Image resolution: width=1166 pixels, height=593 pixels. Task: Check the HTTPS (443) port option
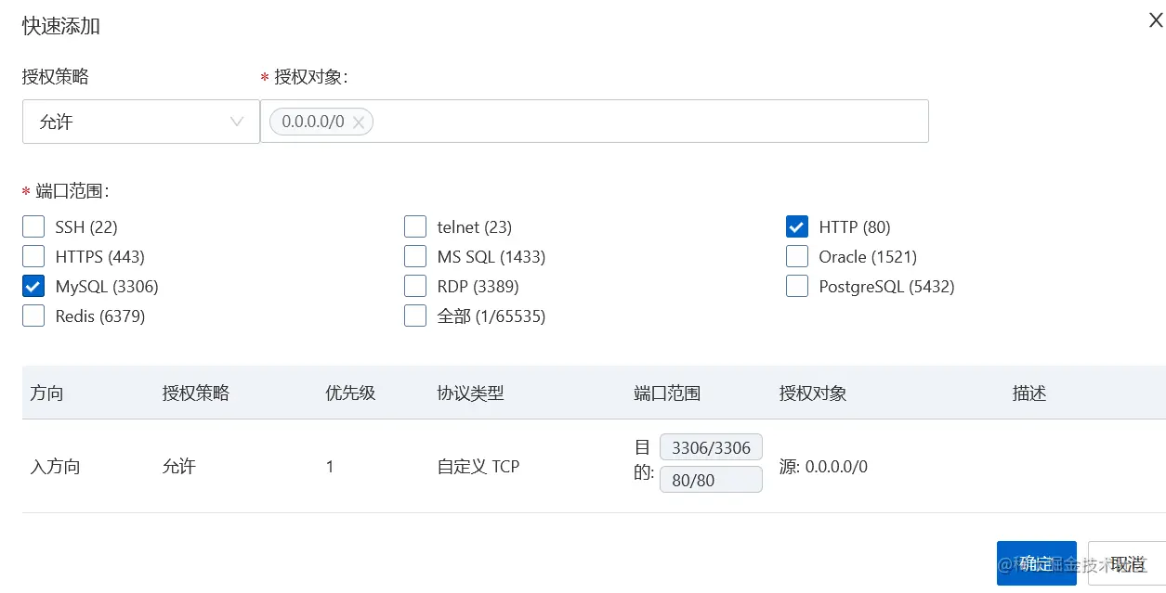coord(33,256)
